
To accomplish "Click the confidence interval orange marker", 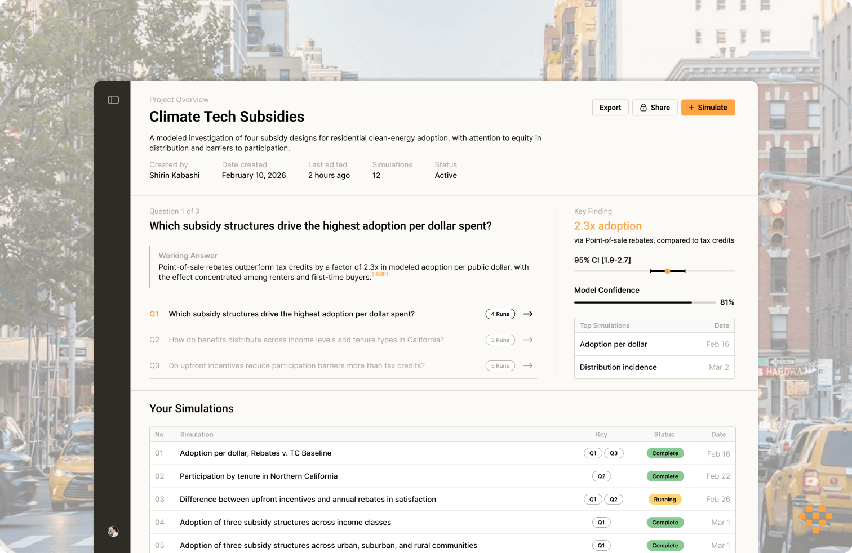I will (667, 271).
